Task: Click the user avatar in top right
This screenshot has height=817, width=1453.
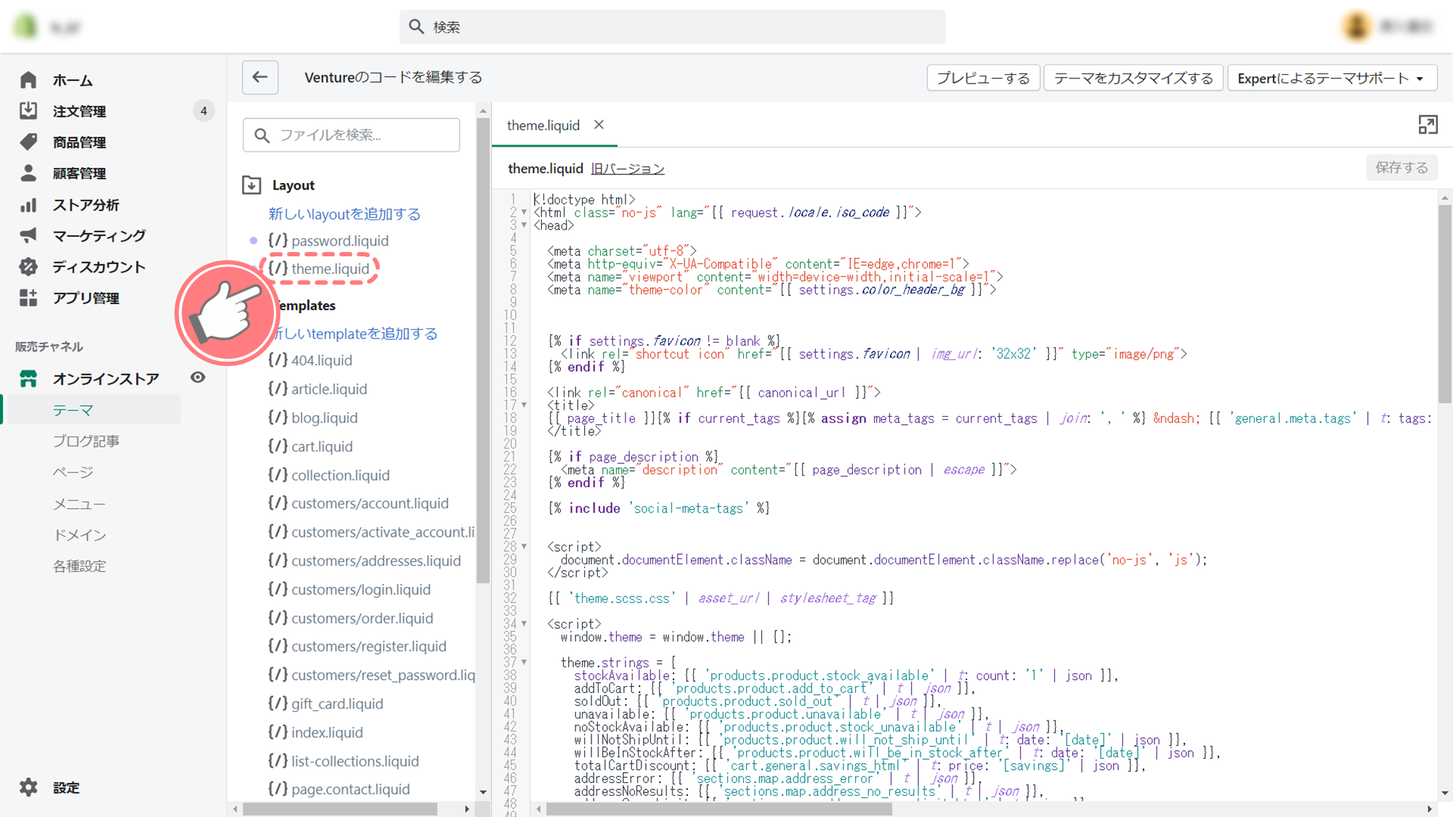Action: tap(1357, 27)
